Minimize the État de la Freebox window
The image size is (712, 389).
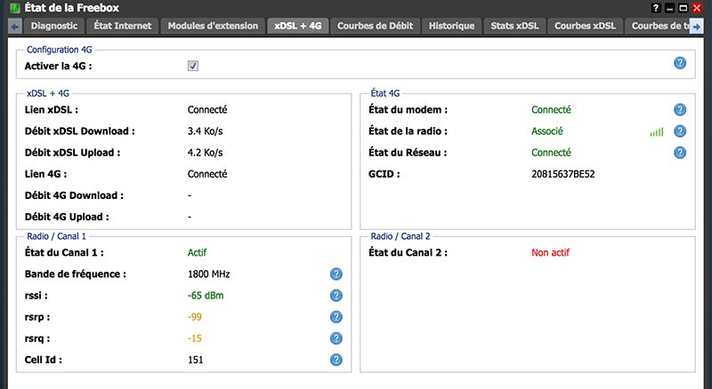(669, 8)
